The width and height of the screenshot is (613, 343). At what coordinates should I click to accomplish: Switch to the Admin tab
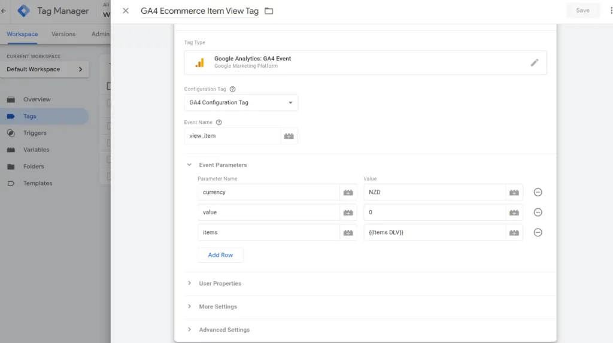pos(101,34)
